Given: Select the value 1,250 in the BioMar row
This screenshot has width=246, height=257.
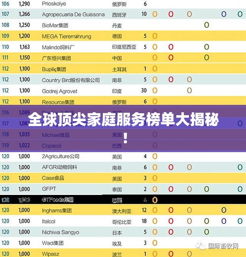Looking at the screenshot, I should (24, 25).
